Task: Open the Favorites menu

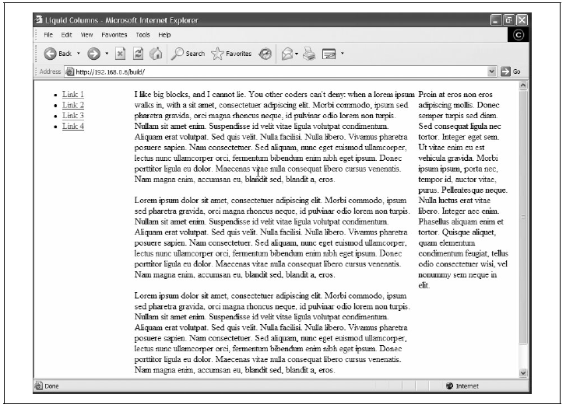Action: [x=114, y=35]
